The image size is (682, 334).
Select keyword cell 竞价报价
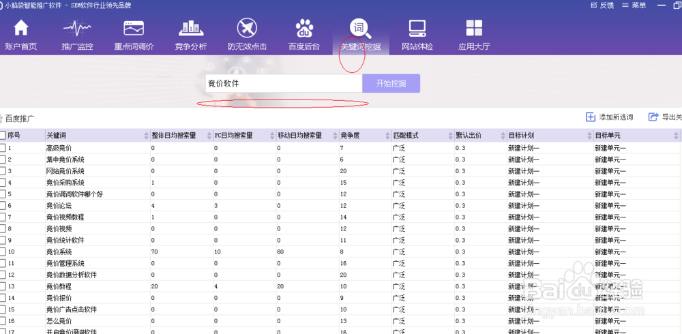(59, 298)
